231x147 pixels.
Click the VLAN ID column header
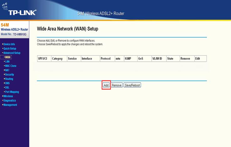(159, 59)
